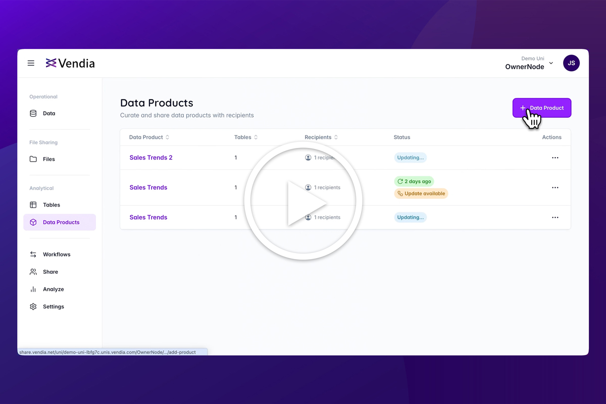Open the hamburger navigation menu

point(31,63)
